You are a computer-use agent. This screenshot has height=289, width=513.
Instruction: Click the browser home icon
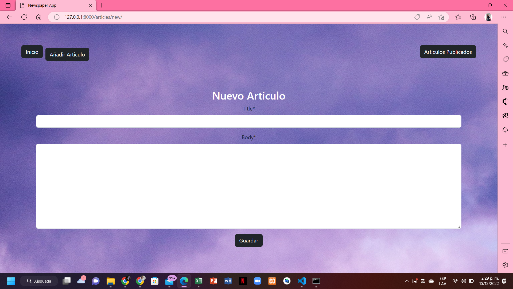[39, 17]
